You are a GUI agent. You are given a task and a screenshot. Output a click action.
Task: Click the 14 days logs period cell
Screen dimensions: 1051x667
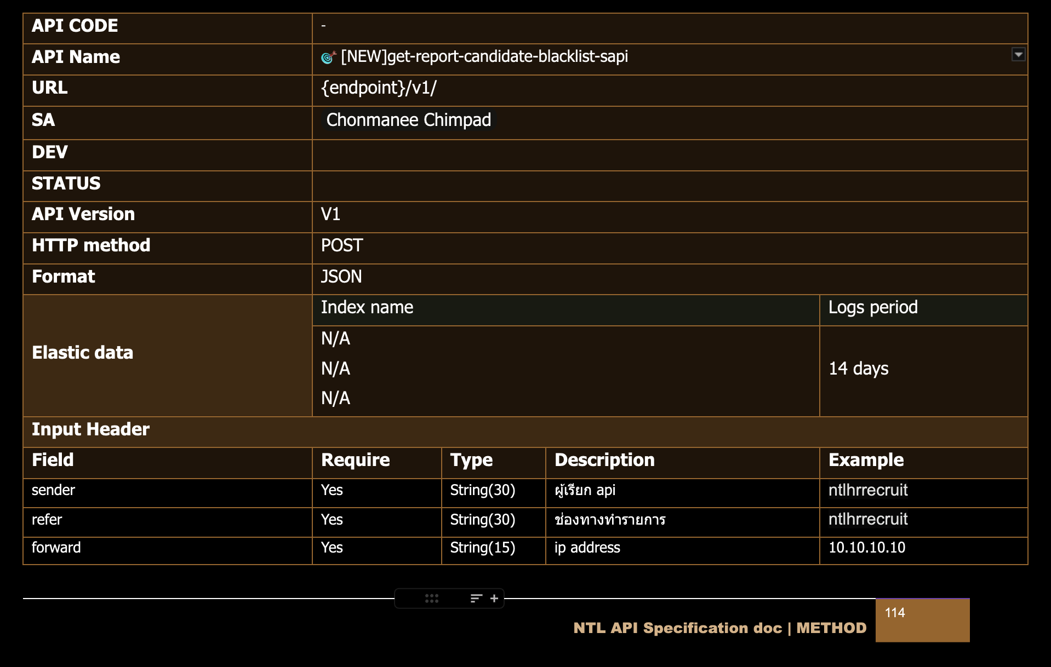pyautogui.click(x=858, y=369)
